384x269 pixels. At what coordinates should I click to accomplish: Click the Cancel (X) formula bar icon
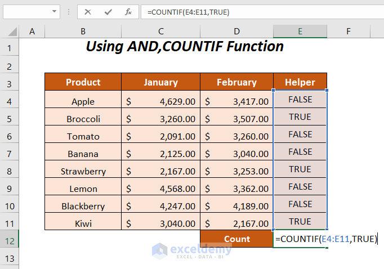pos(88,11)
